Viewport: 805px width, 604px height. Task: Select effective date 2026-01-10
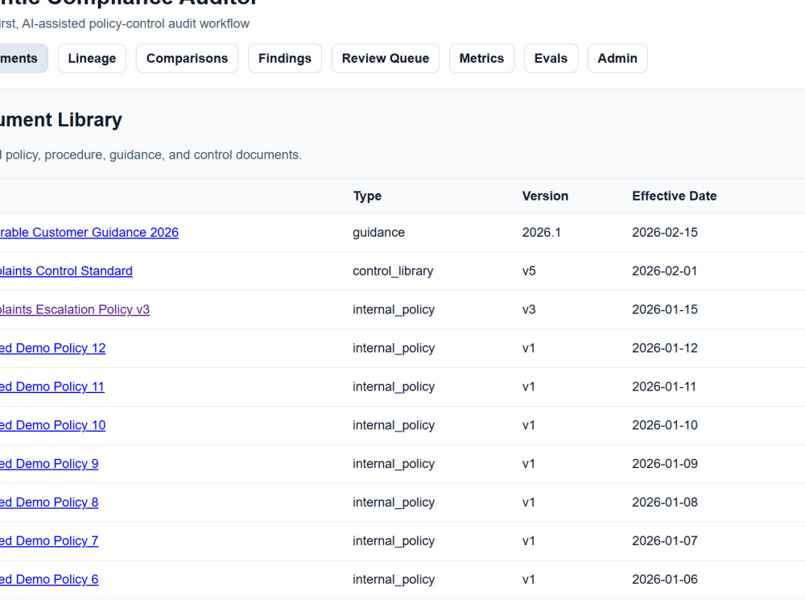[x=665, y=424]
